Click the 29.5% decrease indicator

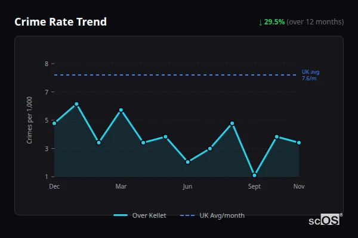click(x=274, y=22)
